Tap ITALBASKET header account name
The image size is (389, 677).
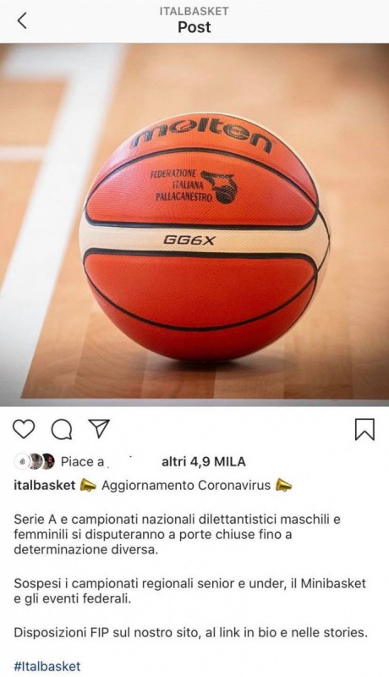(194, 11)
